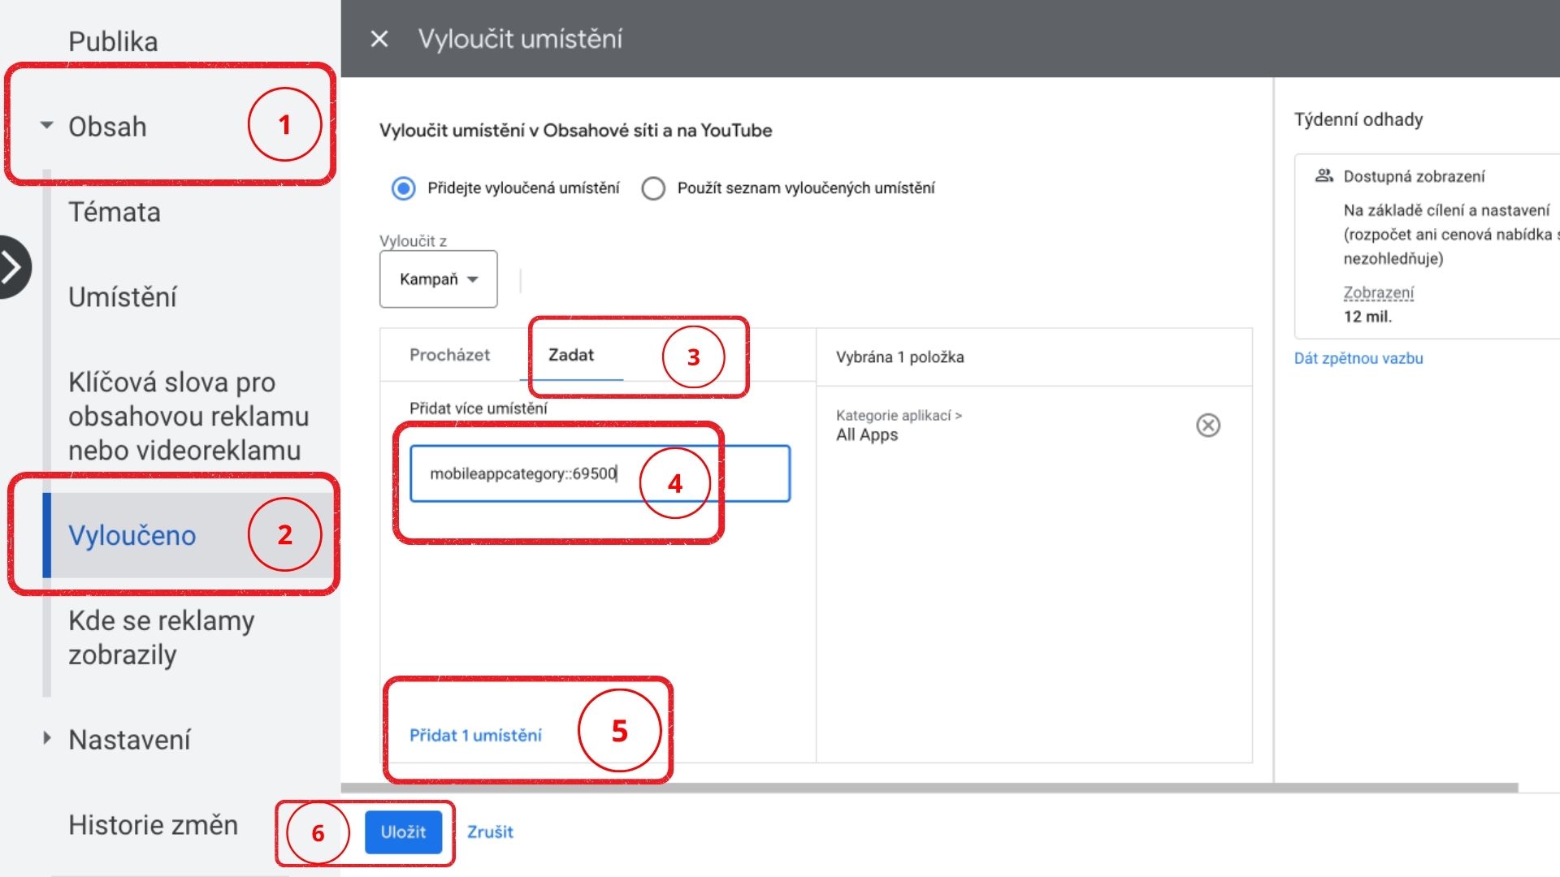Image resolution: width=1560 pixels, height=877 pixels.
Task: Open Umístění in the sidebar
Action: click(123, 297)
